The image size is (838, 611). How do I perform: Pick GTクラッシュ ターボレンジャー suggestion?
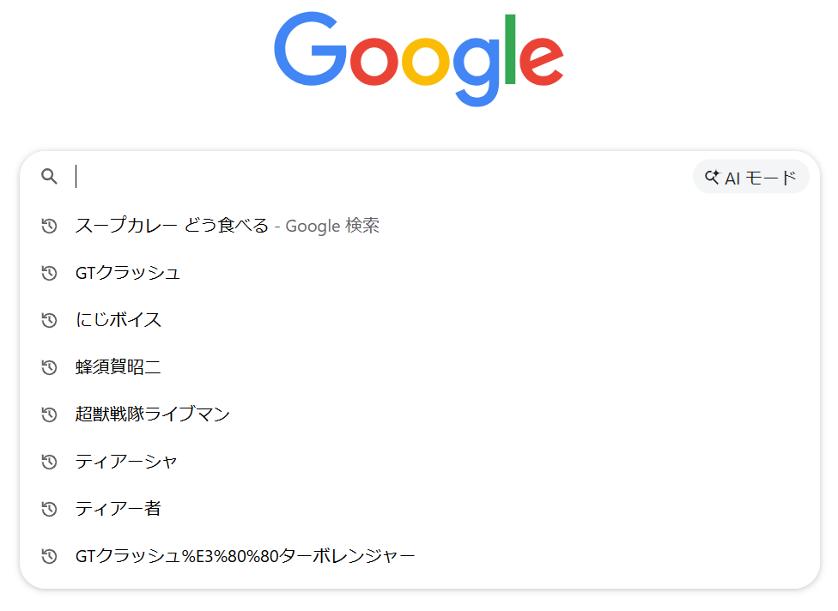pyautogui.click(x=245, y=556)
